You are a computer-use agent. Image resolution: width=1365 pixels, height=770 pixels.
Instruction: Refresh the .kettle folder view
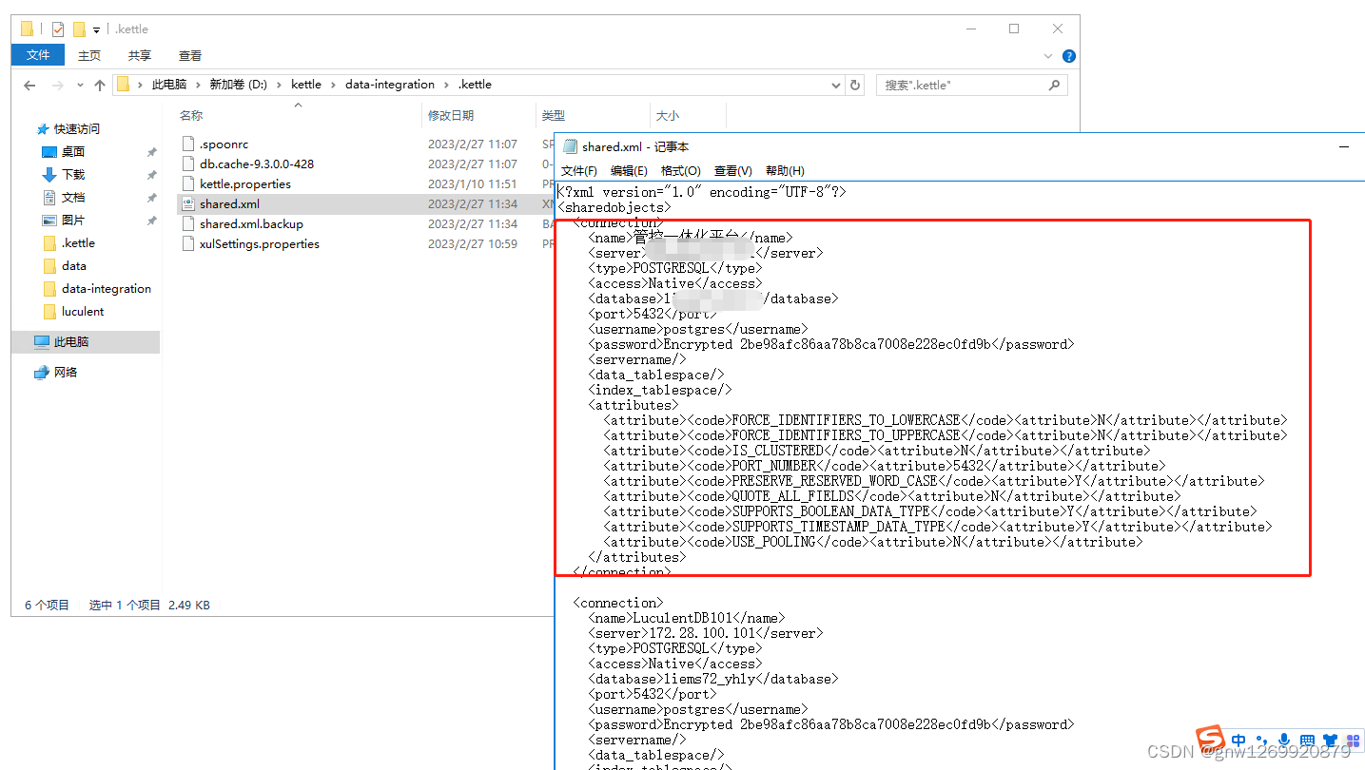pos(855,85)
